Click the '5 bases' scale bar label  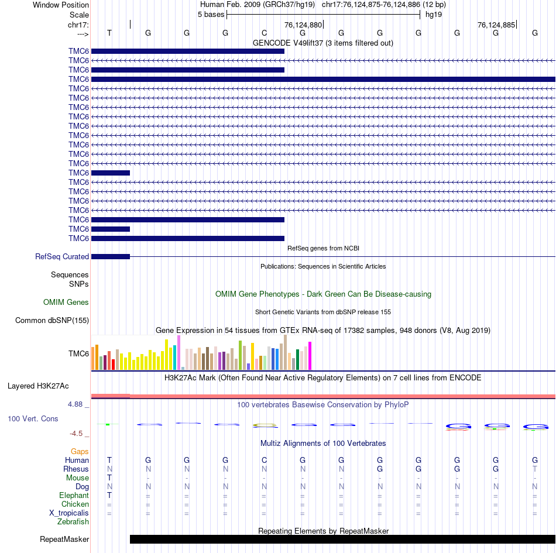coord(211,15)
